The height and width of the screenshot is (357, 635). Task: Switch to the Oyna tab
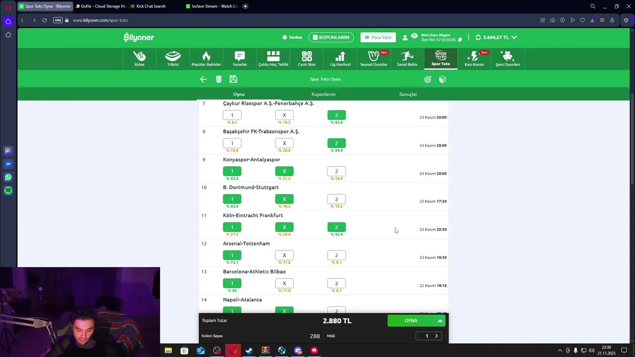[x=239, y=94]
